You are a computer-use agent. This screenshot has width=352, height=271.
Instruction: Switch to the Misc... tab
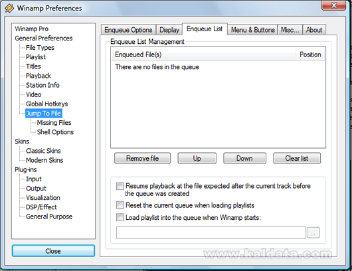[290, 30]
